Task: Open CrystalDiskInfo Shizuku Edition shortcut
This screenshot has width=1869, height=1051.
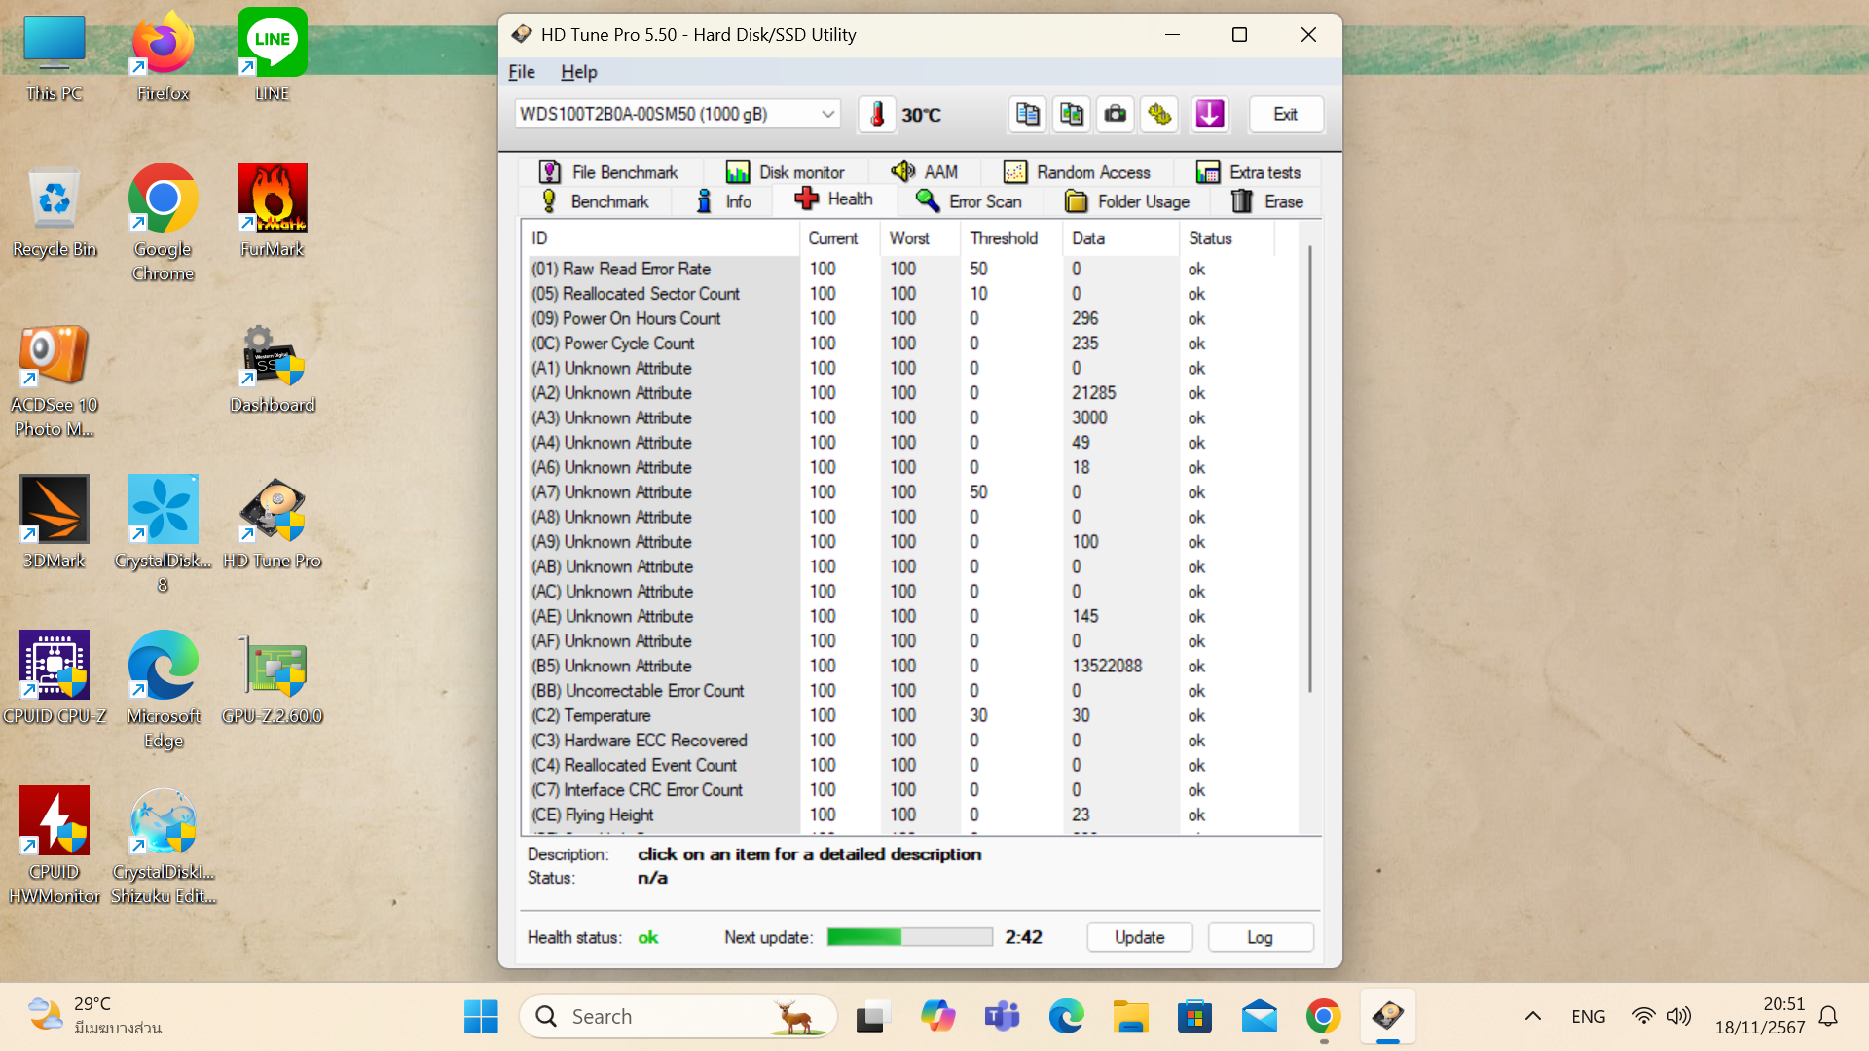Action: [164, 845]
